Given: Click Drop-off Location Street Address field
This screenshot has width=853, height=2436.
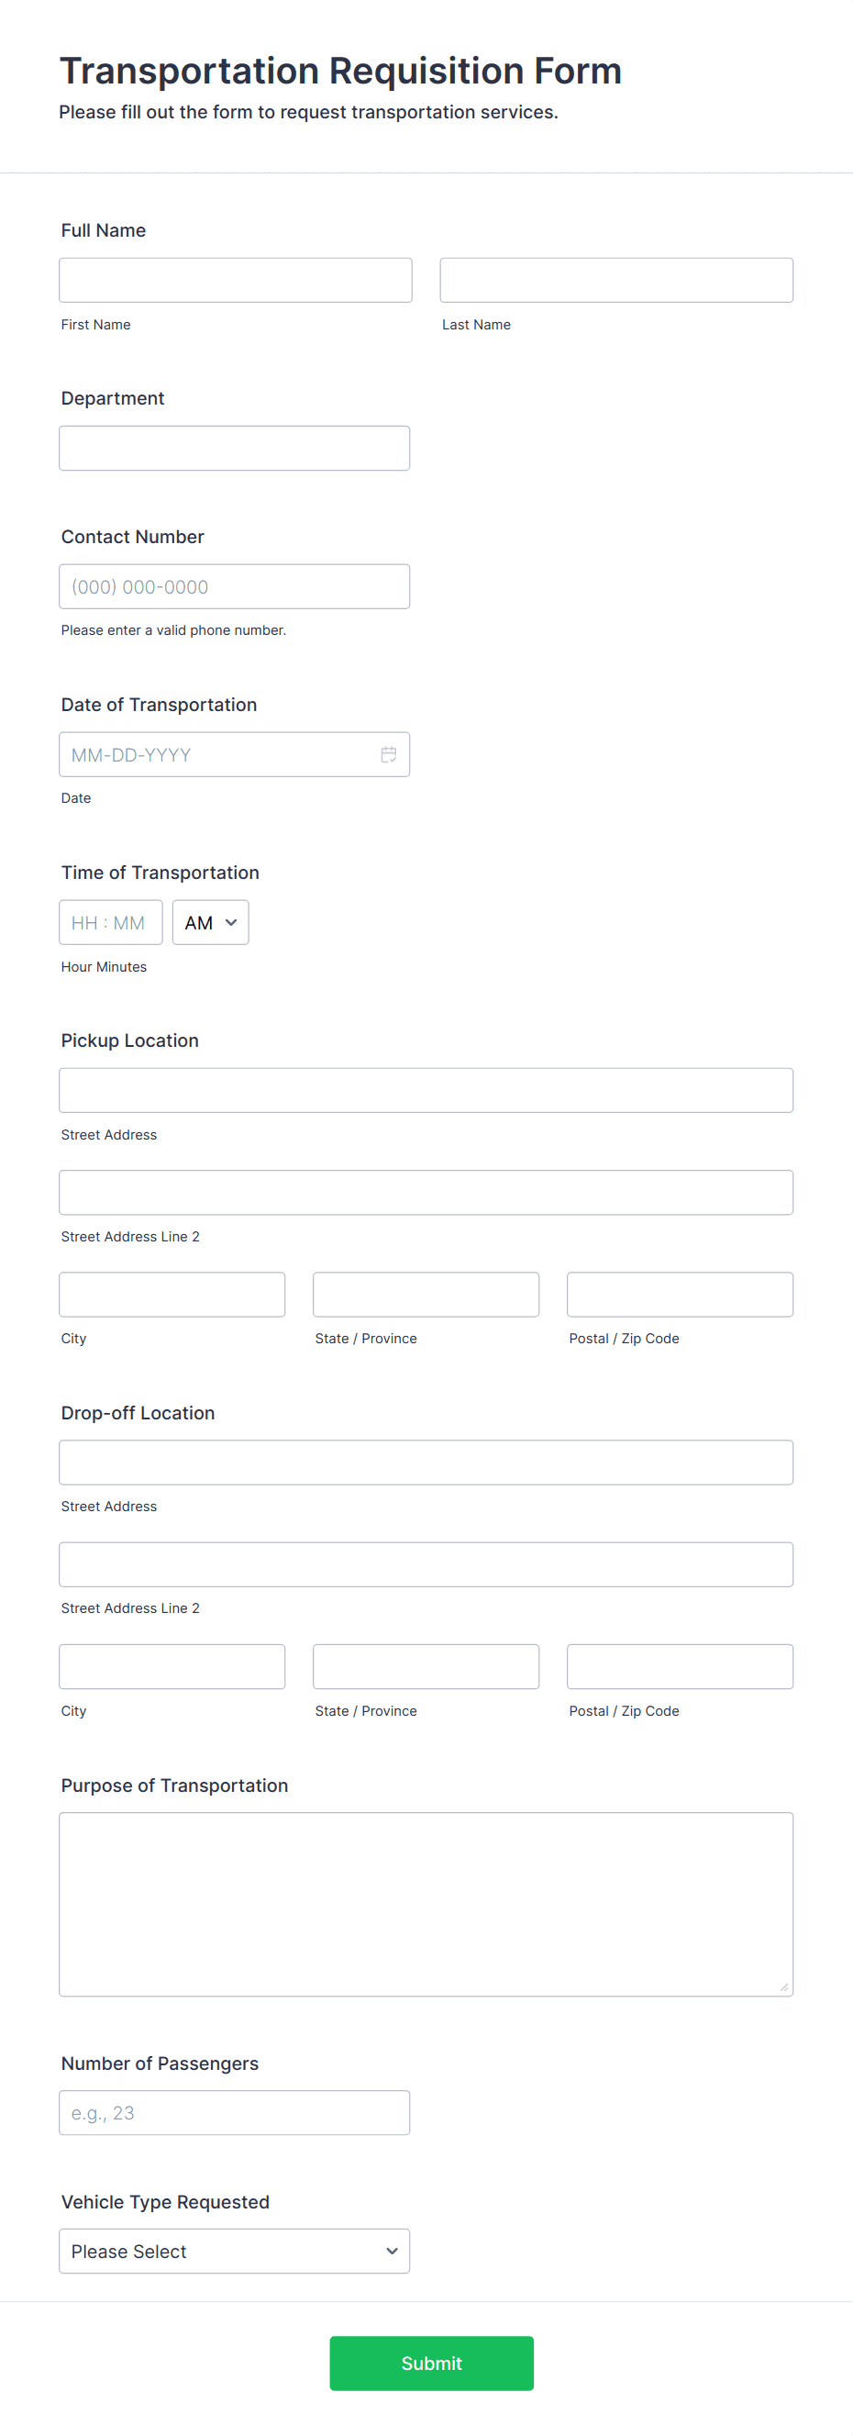Looking at the screenshot, I should (426, 1462).
